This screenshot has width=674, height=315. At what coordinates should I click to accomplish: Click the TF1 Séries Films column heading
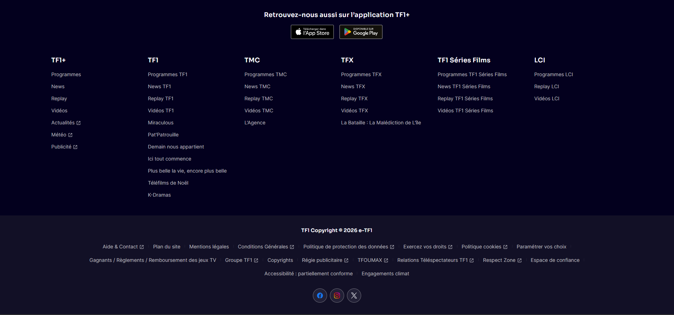coord(464,60)
